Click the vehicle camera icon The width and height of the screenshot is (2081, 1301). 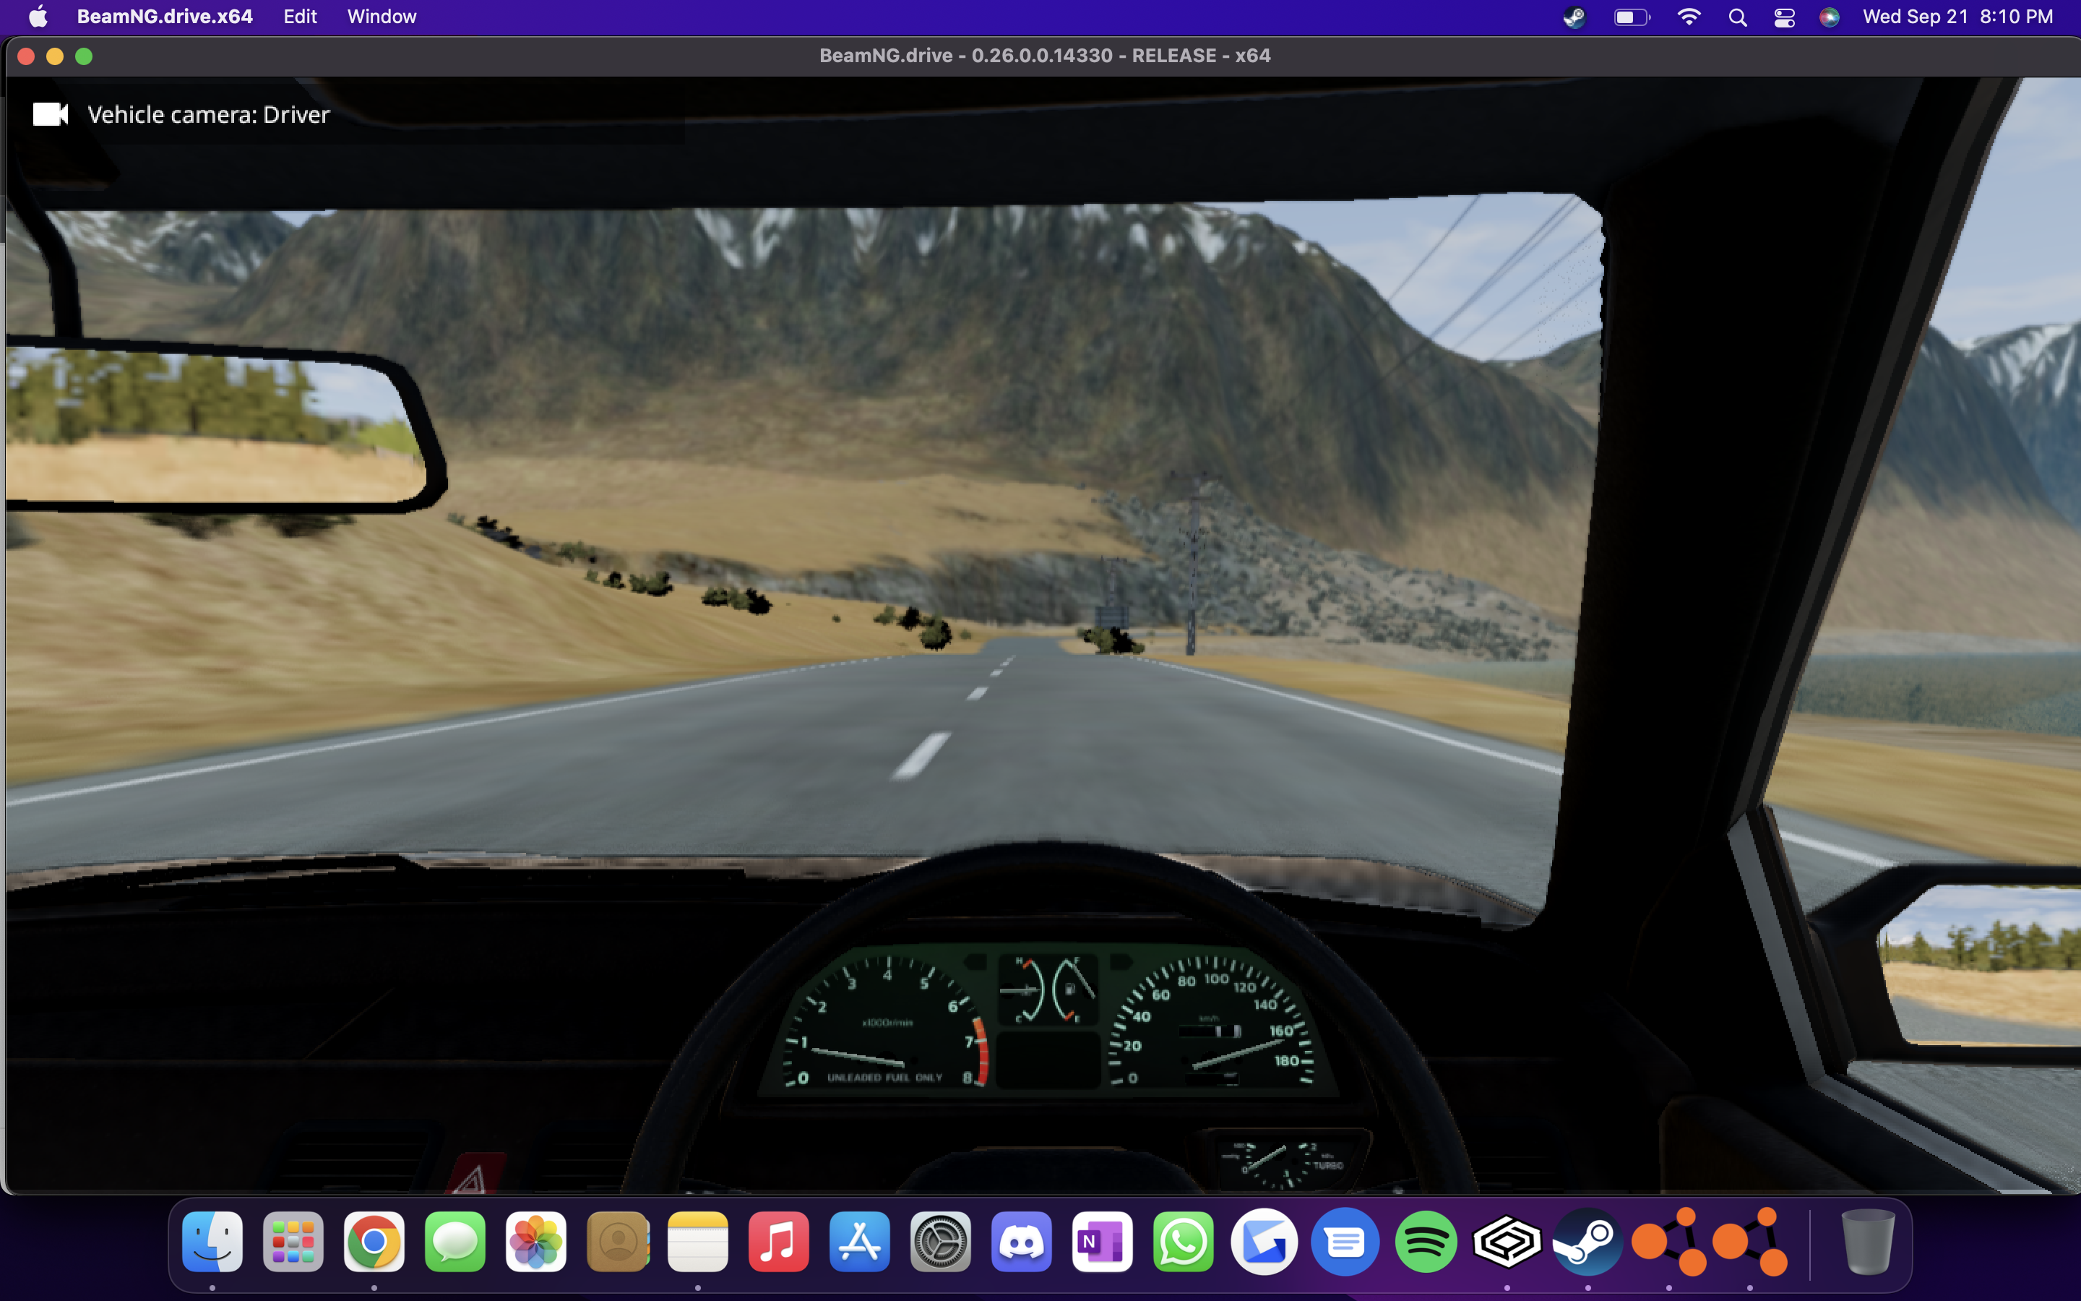pos(50,114)
